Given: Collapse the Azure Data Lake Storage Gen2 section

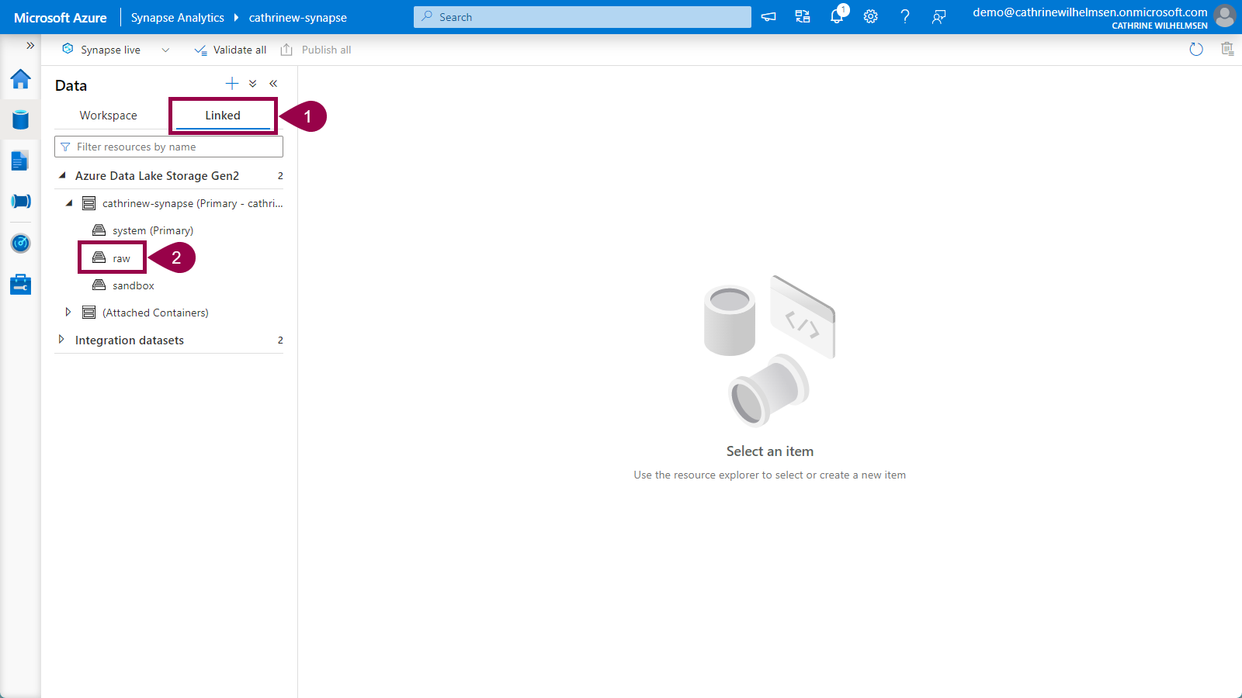Looking at the screenshot, I should 62,176.
